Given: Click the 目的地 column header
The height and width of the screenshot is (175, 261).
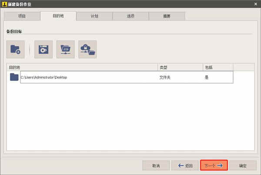Looking at the screenshot, I should pos(82,67).
